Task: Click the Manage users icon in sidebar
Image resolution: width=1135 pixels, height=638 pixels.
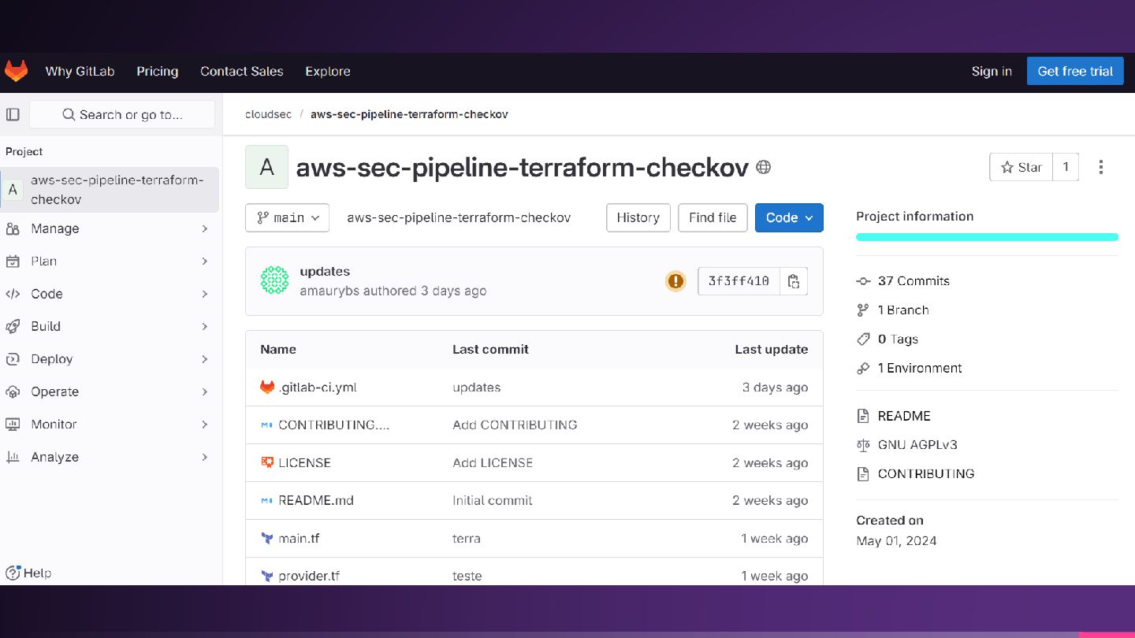Action: [13, 228]
